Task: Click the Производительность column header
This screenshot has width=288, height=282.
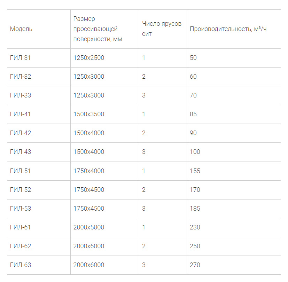Action: coord(228,29)
